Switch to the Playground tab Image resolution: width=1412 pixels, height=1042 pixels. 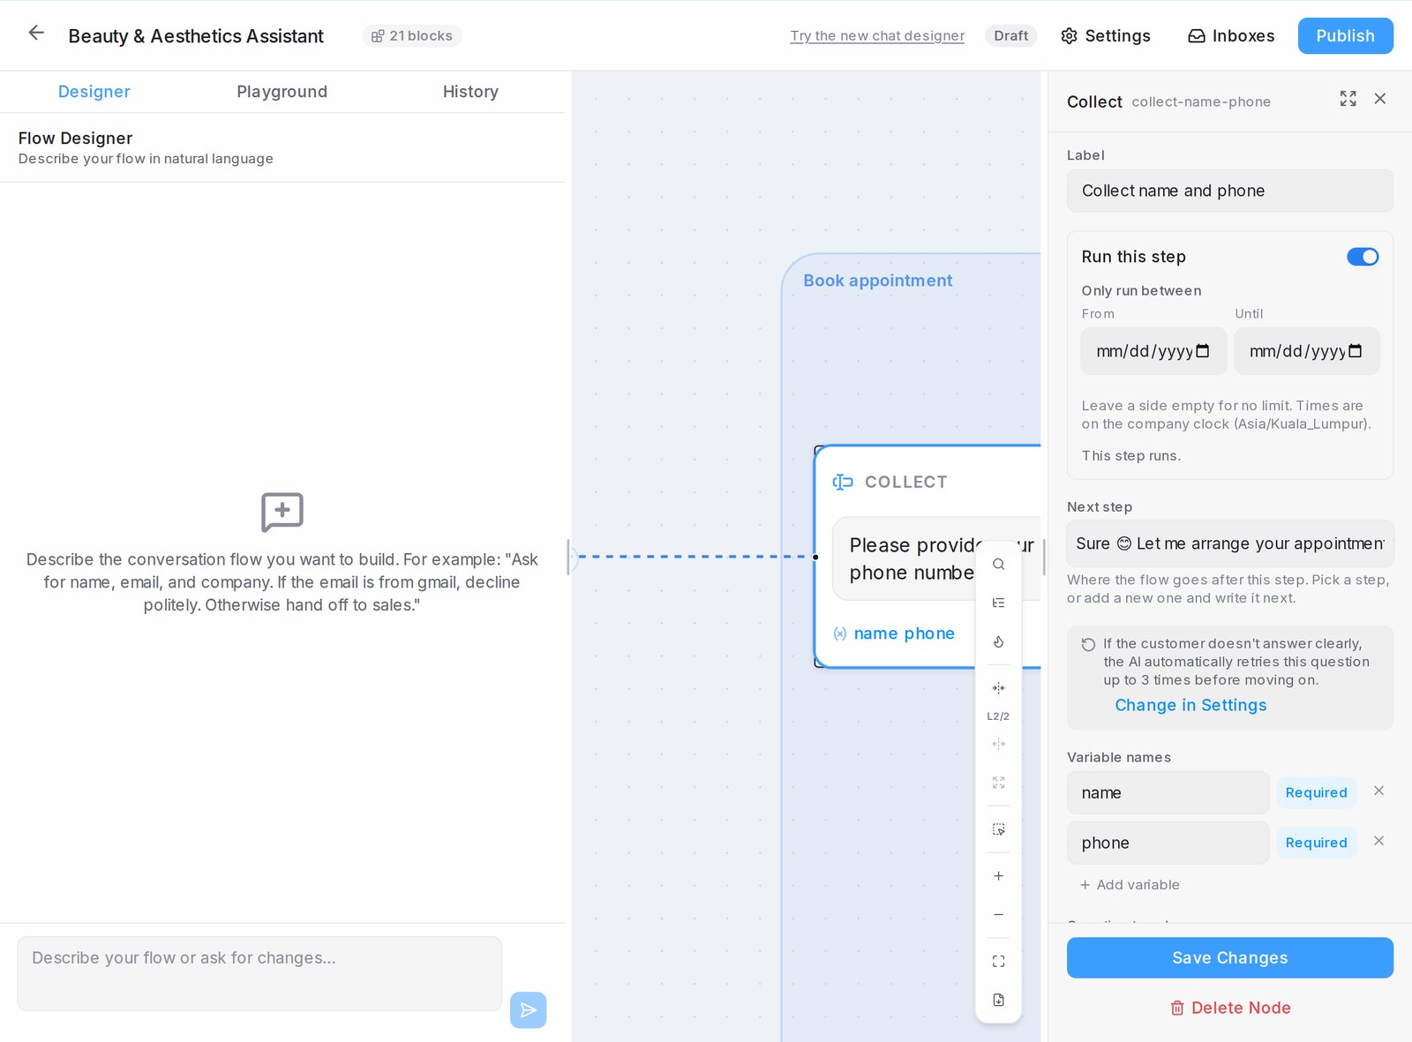[x=282, y=92]
